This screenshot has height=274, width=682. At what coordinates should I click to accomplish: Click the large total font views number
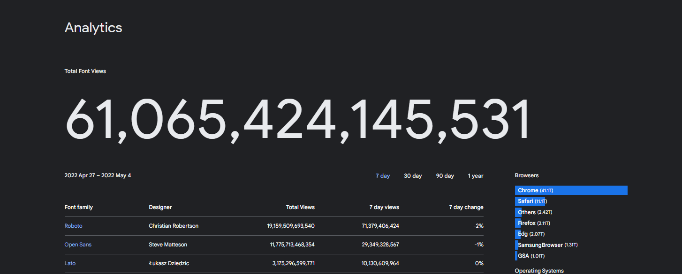tap(297, 119)
